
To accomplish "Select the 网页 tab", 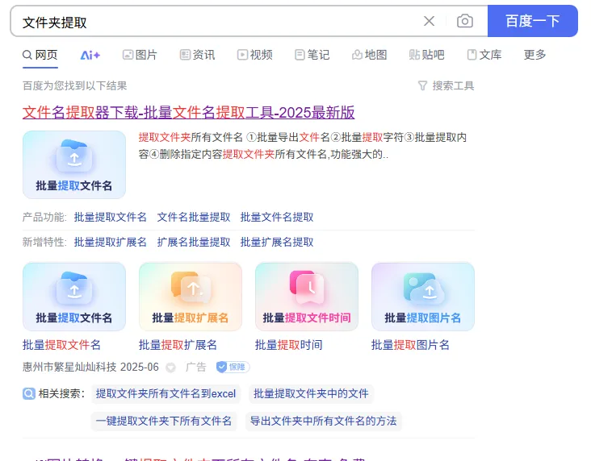I will (40, 55).
